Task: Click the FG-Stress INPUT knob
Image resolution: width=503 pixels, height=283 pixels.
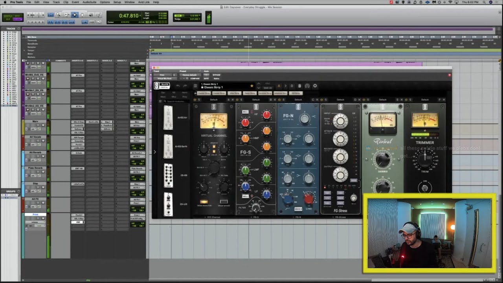Action: [340, 121]
